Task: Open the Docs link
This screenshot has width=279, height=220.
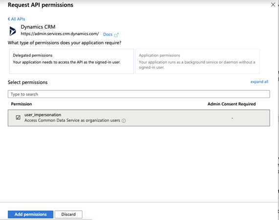Action: 108,35
